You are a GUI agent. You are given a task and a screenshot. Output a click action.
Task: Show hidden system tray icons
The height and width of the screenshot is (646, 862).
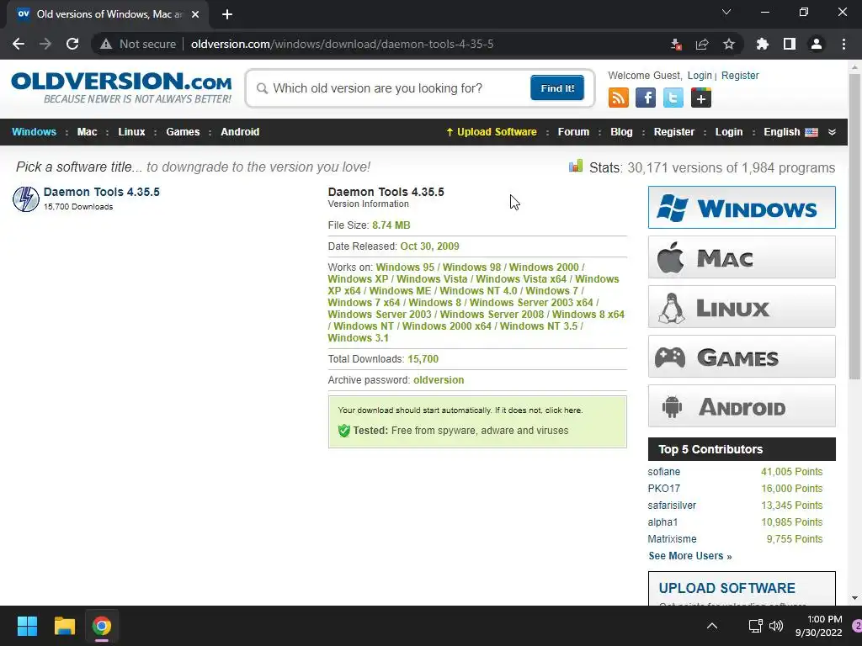pyautogui.click(x=712, y=626)
